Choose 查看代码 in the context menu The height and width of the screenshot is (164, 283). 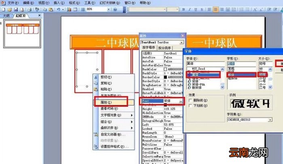114,109
